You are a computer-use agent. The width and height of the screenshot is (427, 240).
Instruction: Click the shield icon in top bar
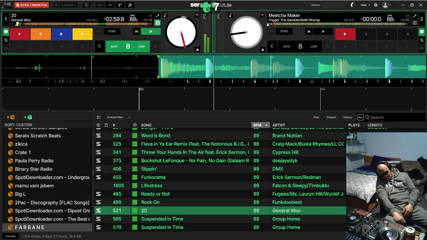pyautogui.click(x=87, y=5)
